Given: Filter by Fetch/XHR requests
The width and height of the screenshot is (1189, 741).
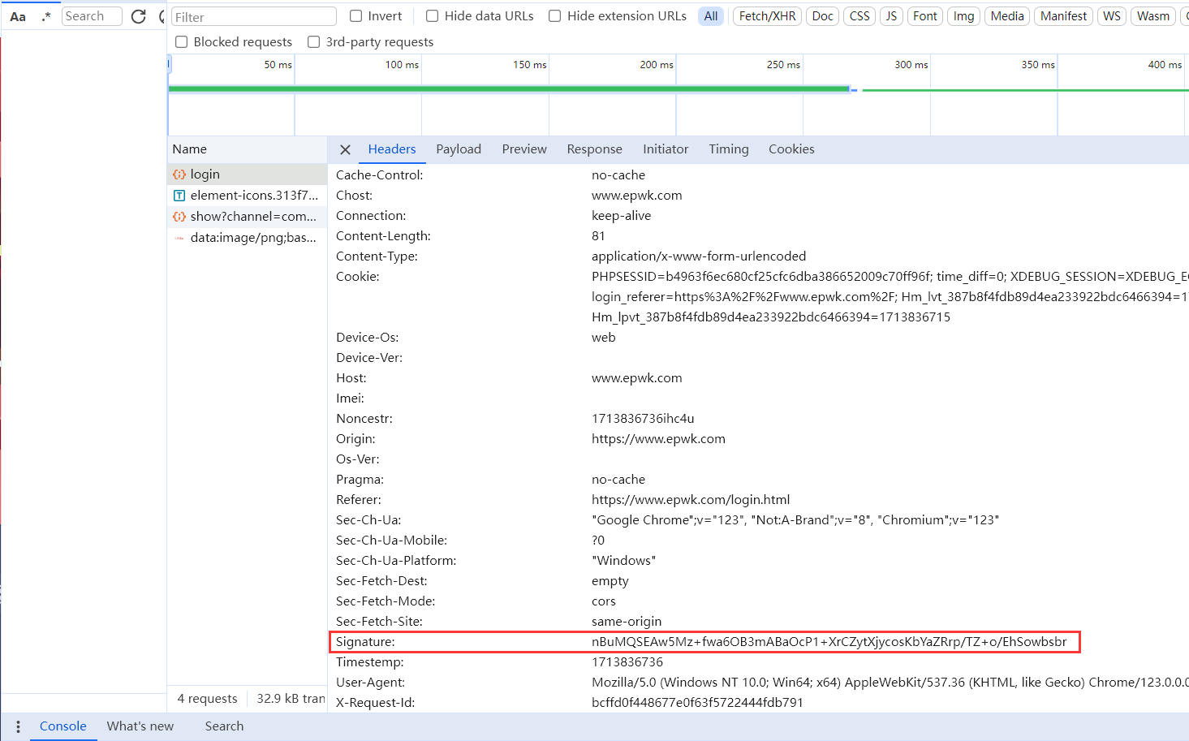Looking at the screenshot, I should pyautogui.click(x=767, y=16).
